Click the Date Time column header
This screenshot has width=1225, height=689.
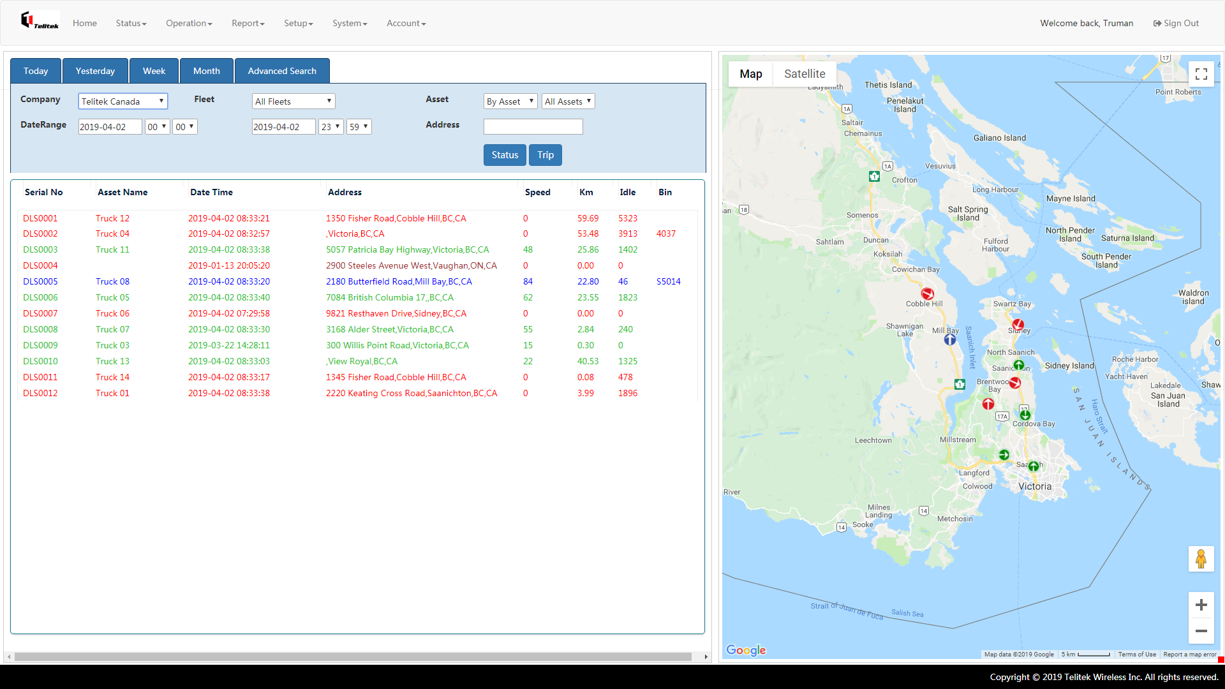click(x=211, y=192)
